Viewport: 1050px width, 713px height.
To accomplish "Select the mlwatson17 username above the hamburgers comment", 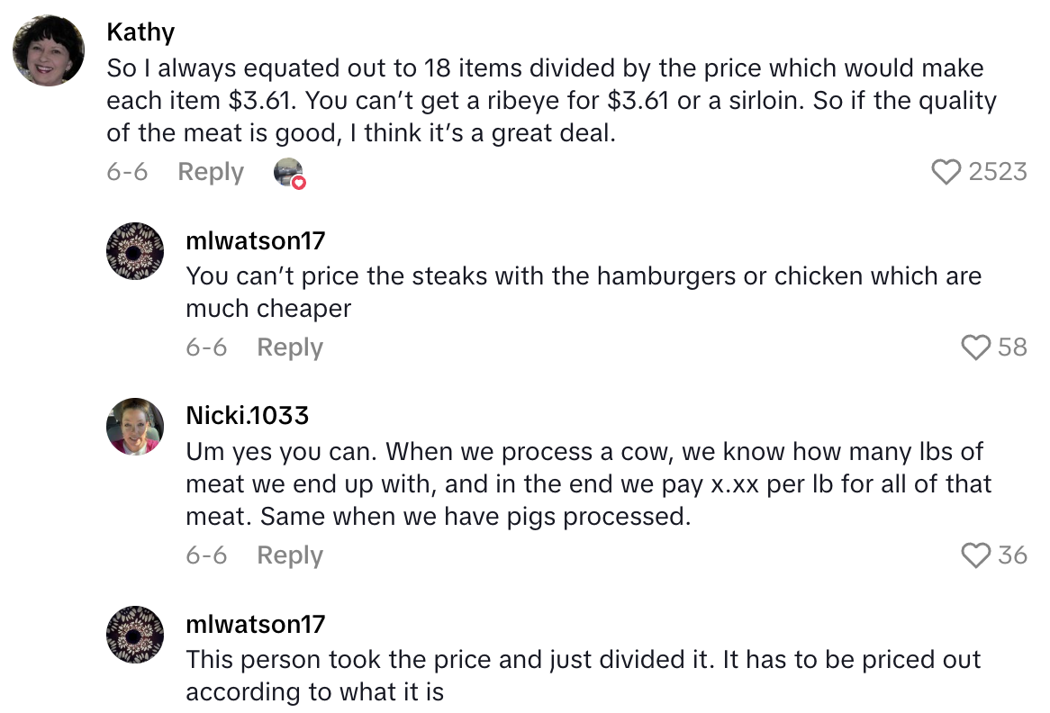I will point(255,241).
